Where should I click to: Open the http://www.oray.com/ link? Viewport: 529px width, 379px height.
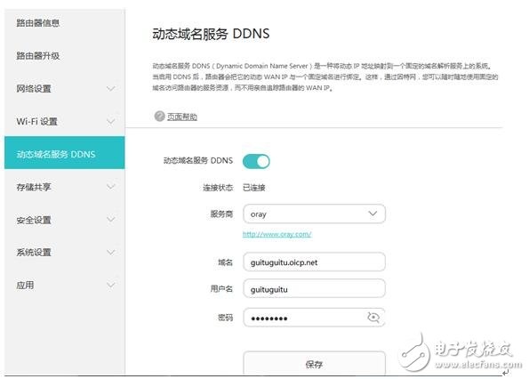[x=277, y=234]
